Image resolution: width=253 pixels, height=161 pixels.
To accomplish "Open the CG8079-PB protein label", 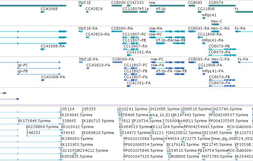I will [219, 77].
